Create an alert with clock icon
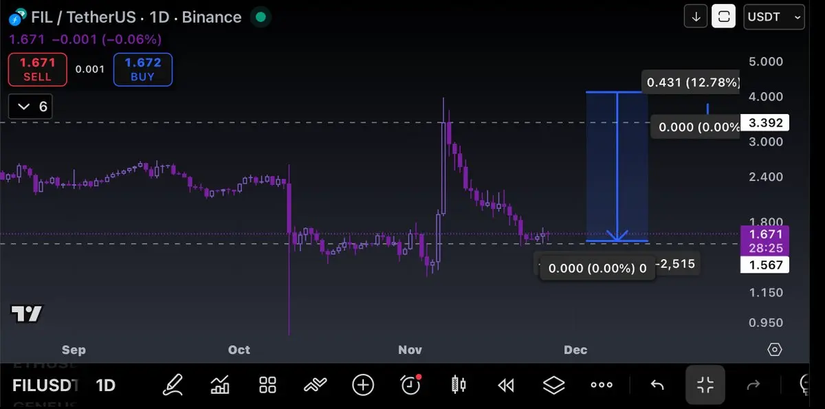The image size is (825, 409). click(x=411, y=385)
